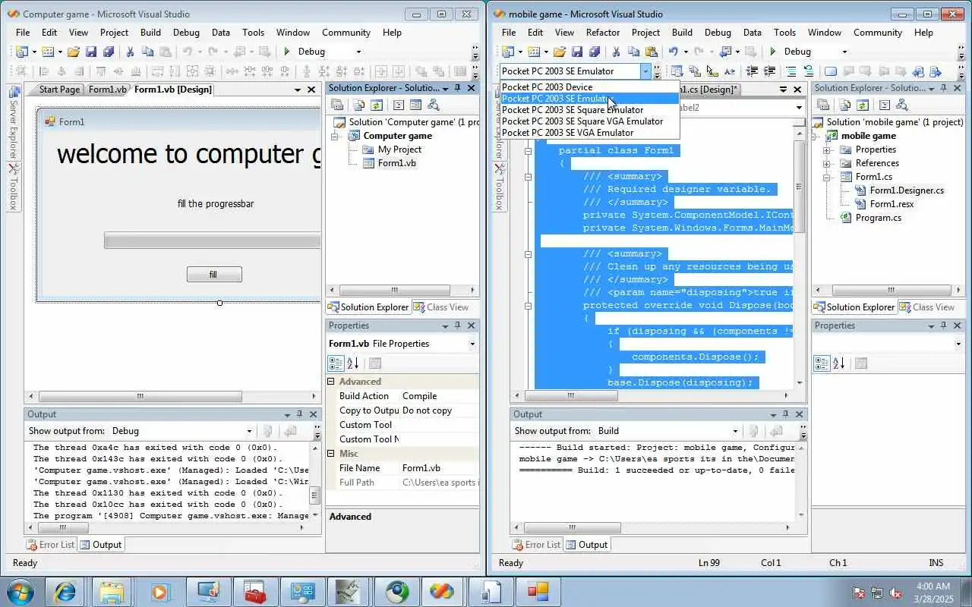Pin the Computer game Solution Explorer panel
The image size is (972, 607).
pyautogui.click(x=457, y=88)
